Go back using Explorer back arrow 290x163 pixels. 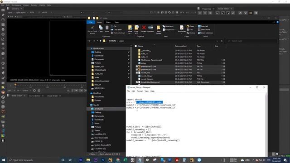click(x=90, y=41)
